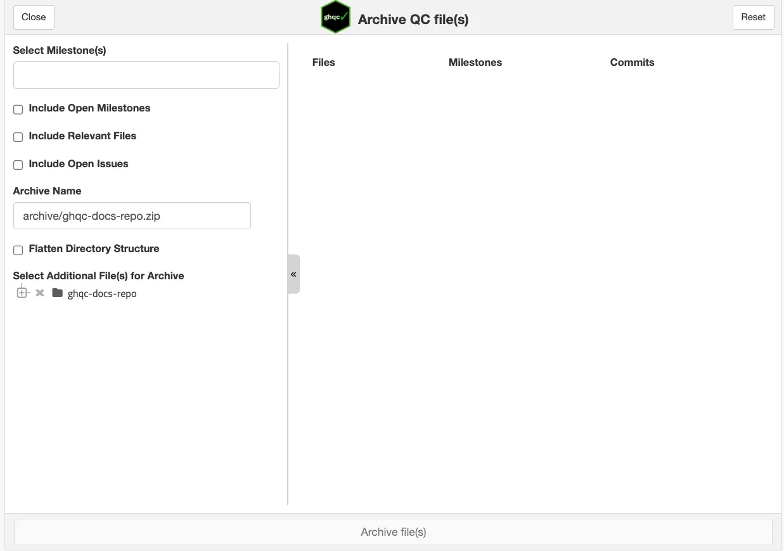Click the Archive file(s) button
Image resolution: width=784 pixels, height=551 pixels.
pyautogui.click(x=393, y=532)
